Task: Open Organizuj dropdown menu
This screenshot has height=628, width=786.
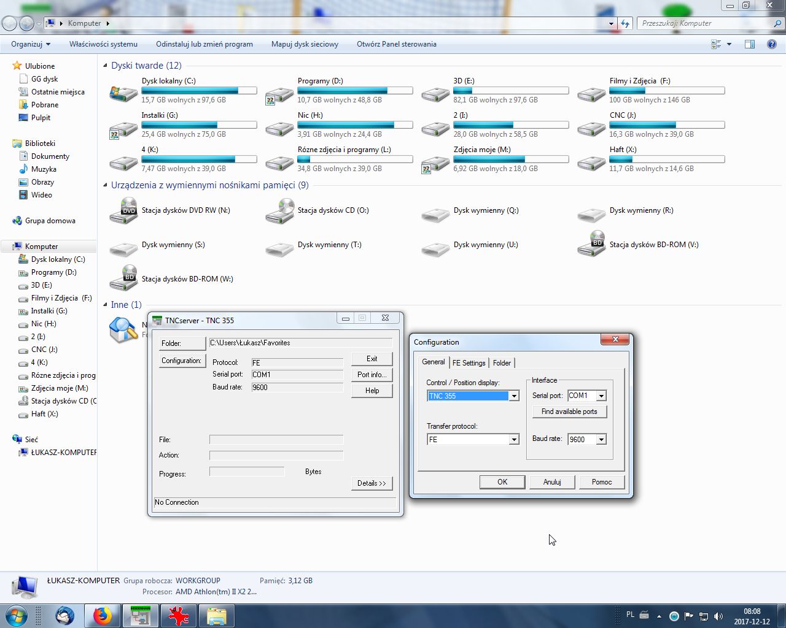Action: tap(31, 44)
